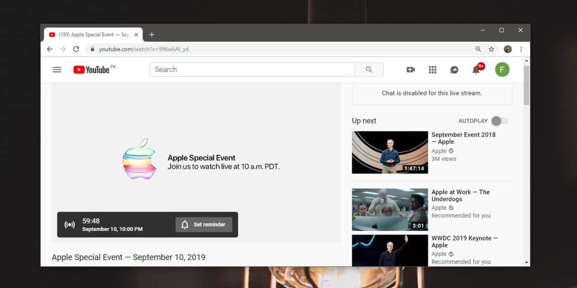The height and width of the screenshot is (288, 577).
Task: Open the messages share icon
Action: tap(454, 70)
